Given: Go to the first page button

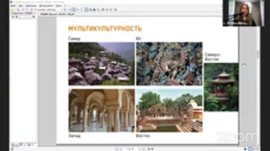Looking at the screenshot, I should [117, 149].
